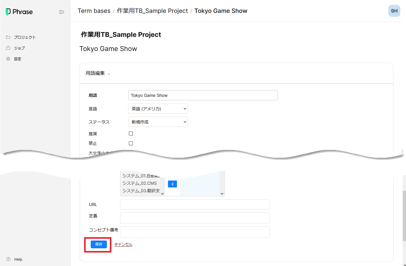Image resolution: width=406 pixels, height=266 pixels.
Task: Open the 9H user avatar menu
Action: point(394,11)
